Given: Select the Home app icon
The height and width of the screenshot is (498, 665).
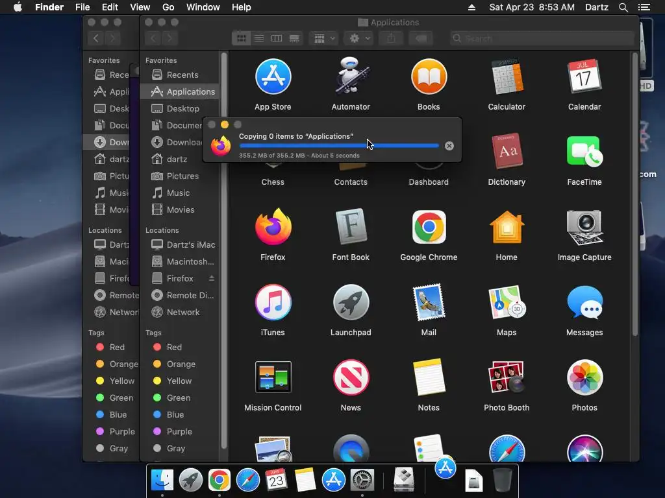Looking at the screenshot, I should coord(507,227).
